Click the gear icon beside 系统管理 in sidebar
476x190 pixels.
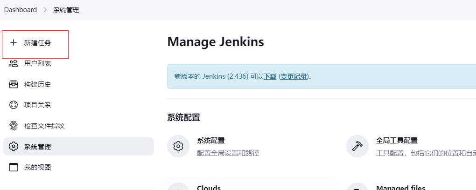(x=14, y=146)
